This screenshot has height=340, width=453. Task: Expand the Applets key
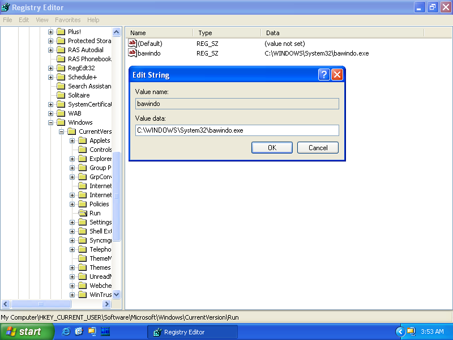pyautogui.click(x=72, y=141)
